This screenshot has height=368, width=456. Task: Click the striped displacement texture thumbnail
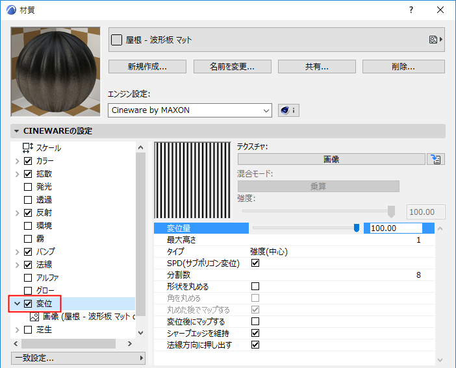[x=192, y=180]
